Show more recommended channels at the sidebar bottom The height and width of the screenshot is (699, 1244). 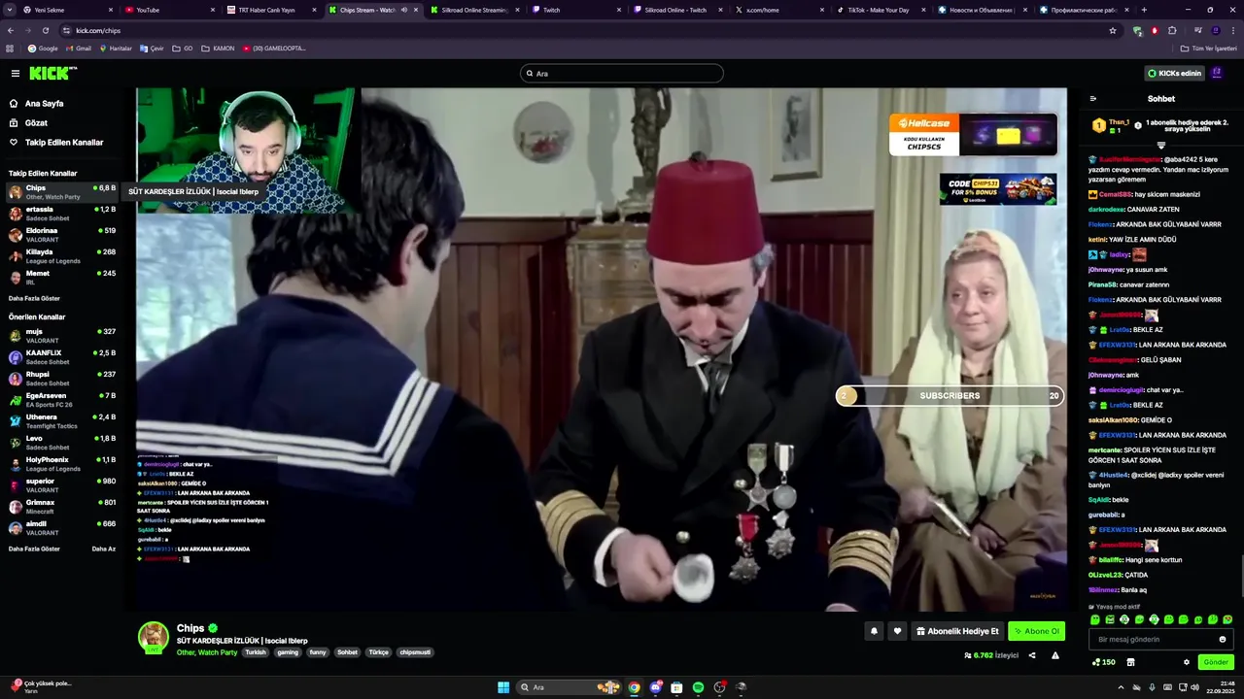[x=34, y=549]
